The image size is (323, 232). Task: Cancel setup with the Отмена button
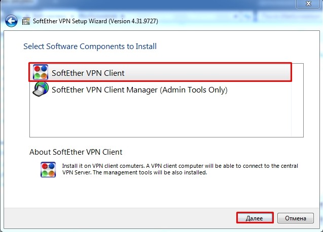click(296, 218)
